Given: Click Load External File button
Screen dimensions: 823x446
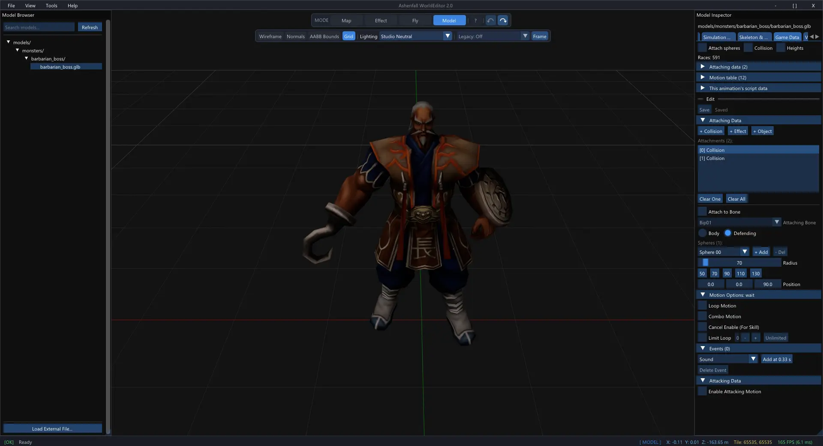Looking at the screenshot, I should point(52,428).
